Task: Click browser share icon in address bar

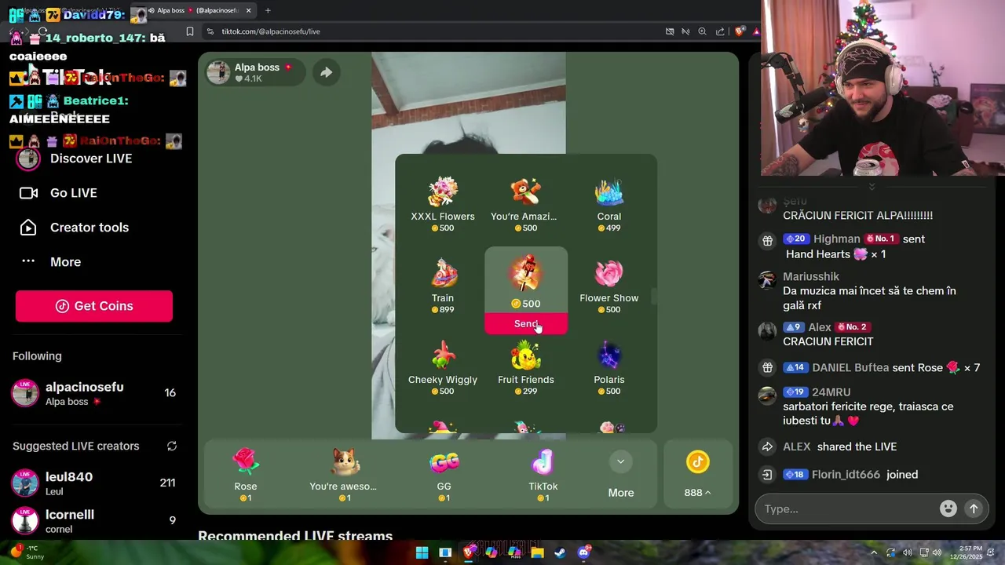Action: [x=720, y=31]
